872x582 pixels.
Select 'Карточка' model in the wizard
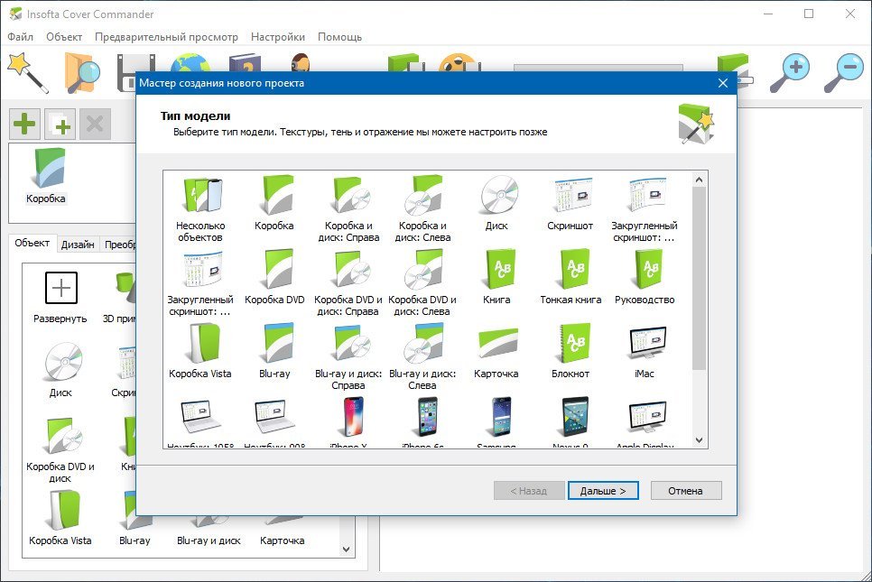pyautogui.click(x=496, y=352)
